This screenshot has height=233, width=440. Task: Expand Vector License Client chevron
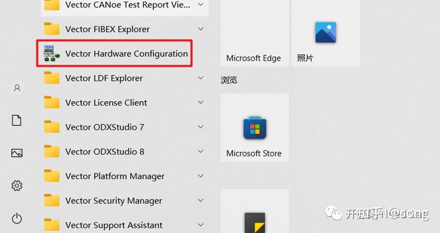[x=200, y=103]
